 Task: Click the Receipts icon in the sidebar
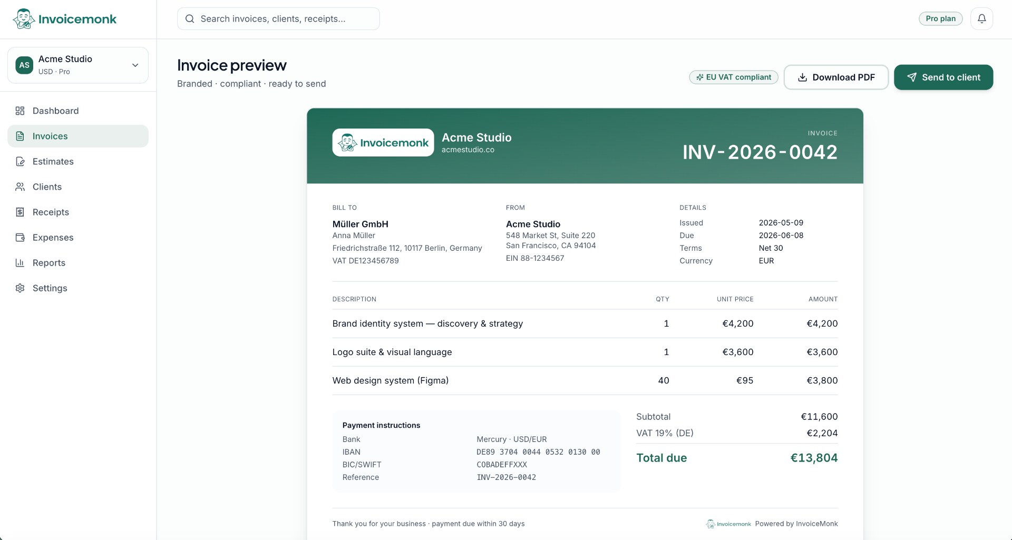[20, 212]
